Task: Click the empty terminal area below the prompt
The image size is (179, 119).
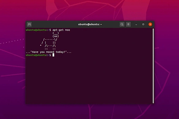Action: tap(89, 80)
